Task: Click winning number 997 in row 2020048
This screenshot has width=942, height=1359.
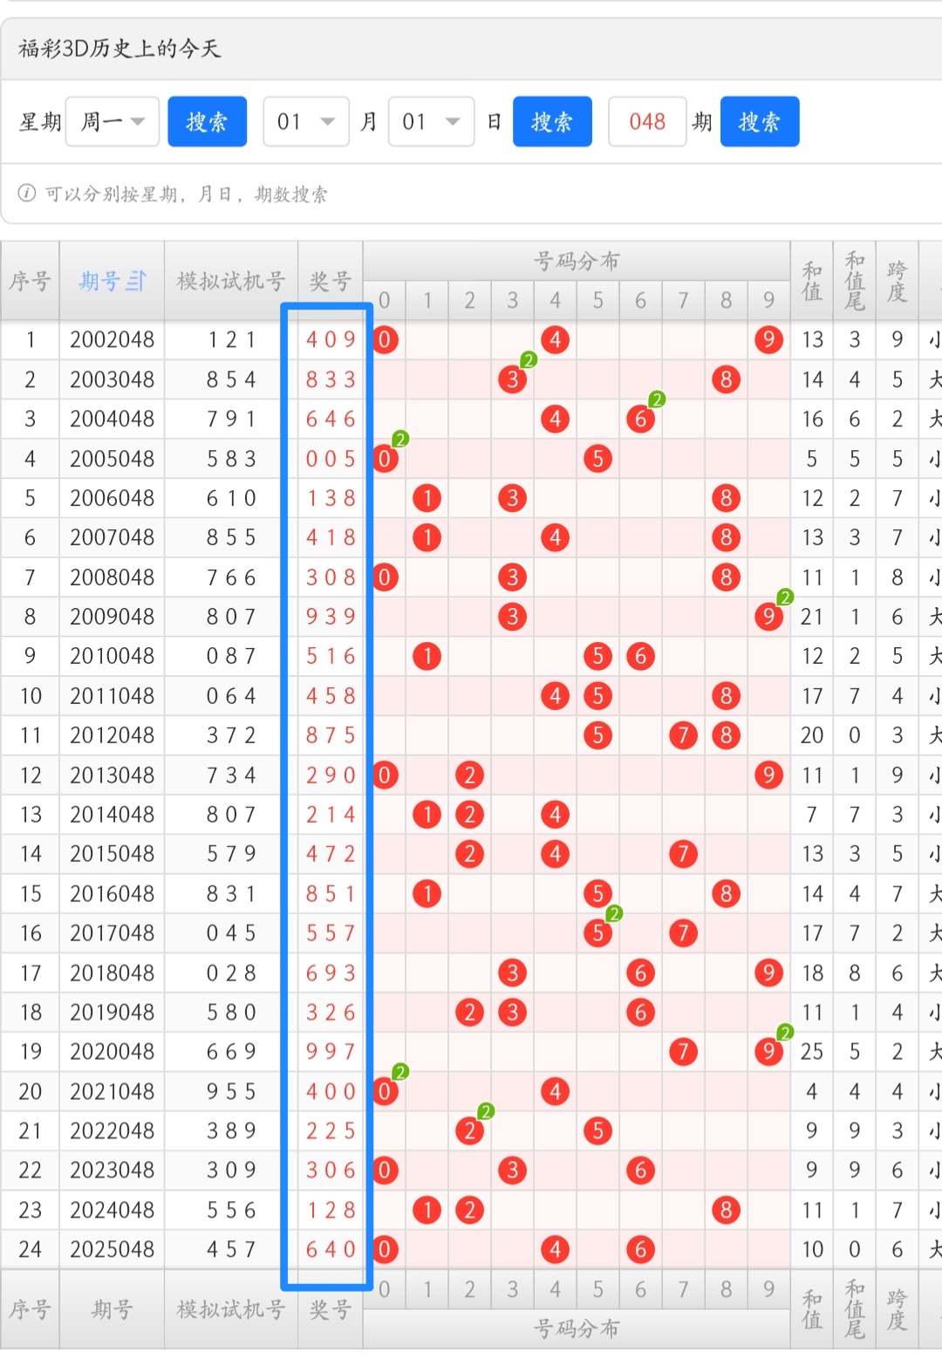Action: point(331,1051)
